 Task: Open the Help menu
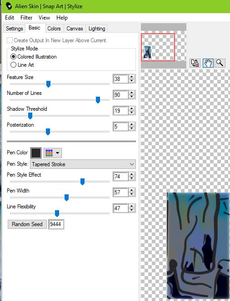click(62, 18)
